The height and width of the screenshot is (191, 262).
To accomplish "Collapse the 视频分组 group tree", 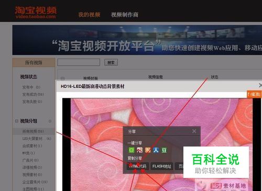I will click(17, 121).
